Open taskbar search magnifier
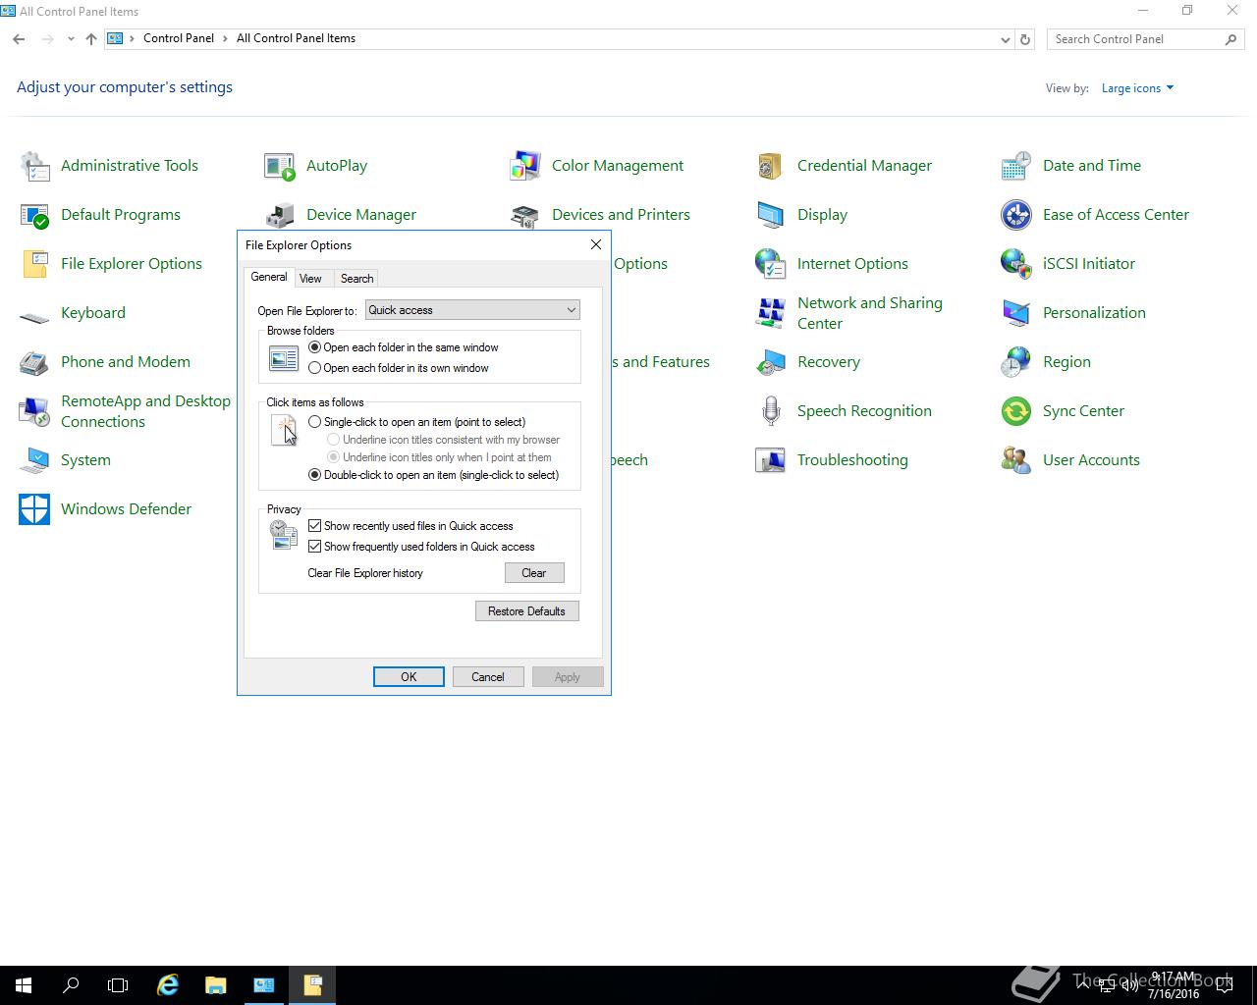 coord(71,985)
